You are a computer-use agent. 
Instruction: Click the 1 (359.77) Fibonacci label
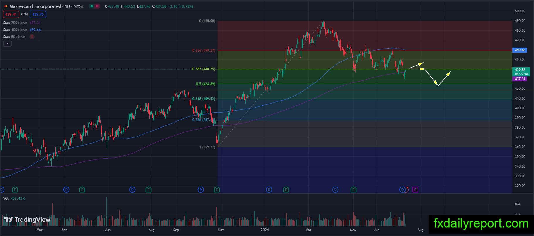[x=207, y=147]
